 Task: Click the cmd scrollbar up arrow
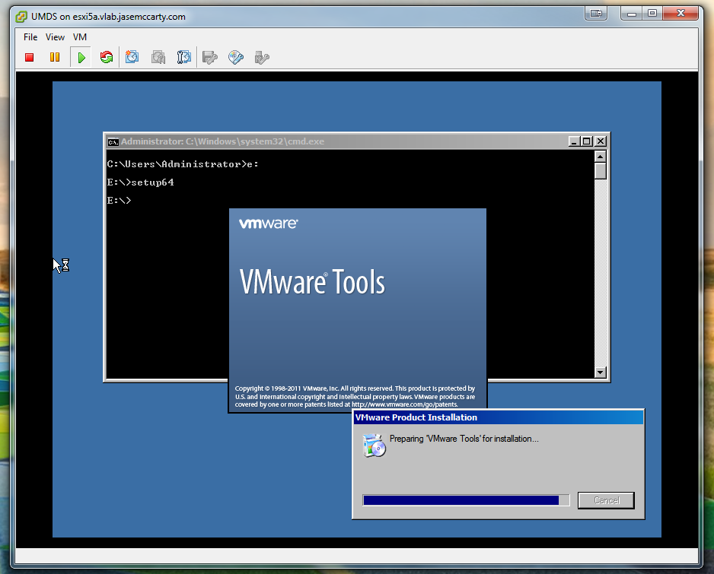point(601,157)
